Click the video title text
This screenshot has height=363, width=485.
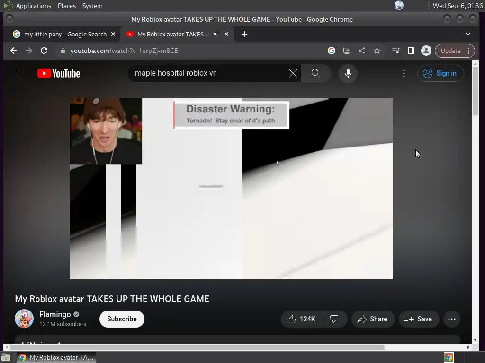pos(112,299)
